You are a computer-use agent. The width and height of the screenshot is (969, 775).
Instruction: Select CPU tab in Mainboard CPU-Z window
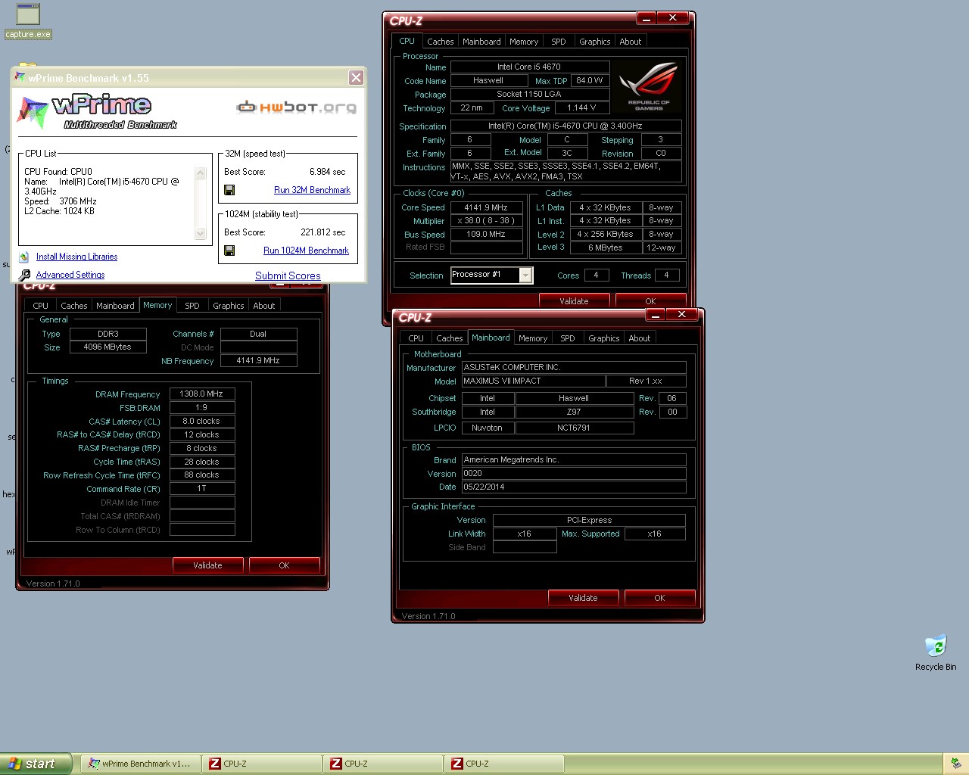[416, 338]
